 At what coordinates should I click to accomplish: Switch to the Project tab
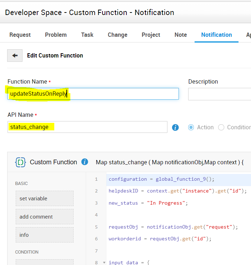click(x=151, y=35)
